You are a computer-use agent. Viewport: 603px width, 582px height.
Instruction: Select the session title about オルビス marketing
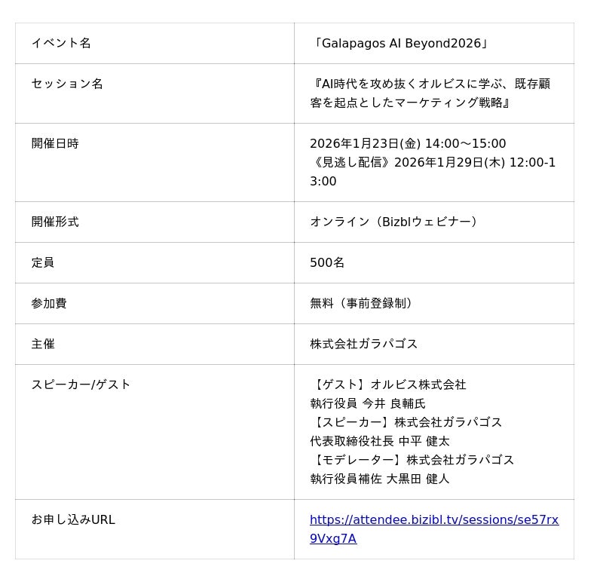[x=430, y=93]
